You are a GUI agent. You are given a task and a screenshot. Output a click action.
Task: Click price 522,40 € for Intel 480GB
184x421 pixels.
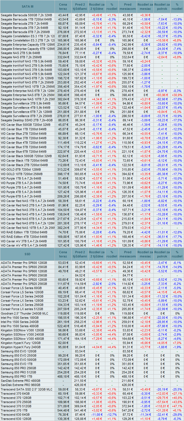tap(63, 326)
